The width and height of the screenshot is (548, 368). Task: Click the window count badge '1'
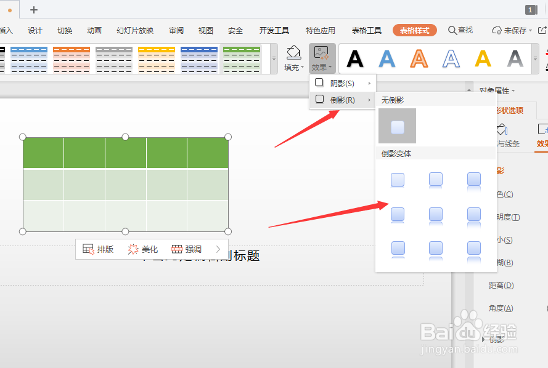pos(531,10)
